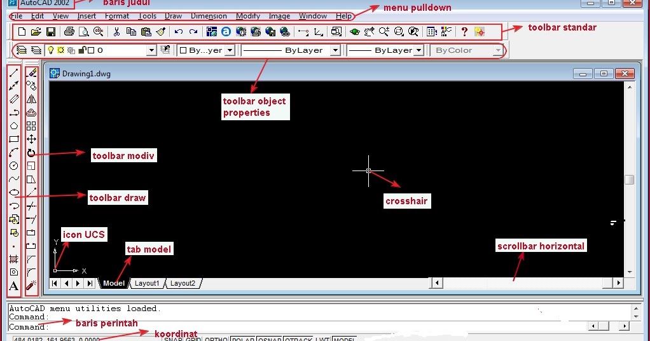Image resolution: width=650 pixels, height=341 pixels.
Task: Toggle ORTHO mode in status bar
Action: [216, 339]
